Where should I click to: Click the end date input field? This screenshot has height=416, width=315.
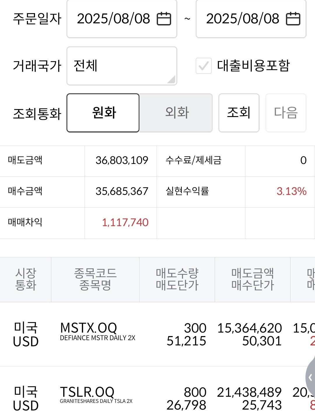243,19
